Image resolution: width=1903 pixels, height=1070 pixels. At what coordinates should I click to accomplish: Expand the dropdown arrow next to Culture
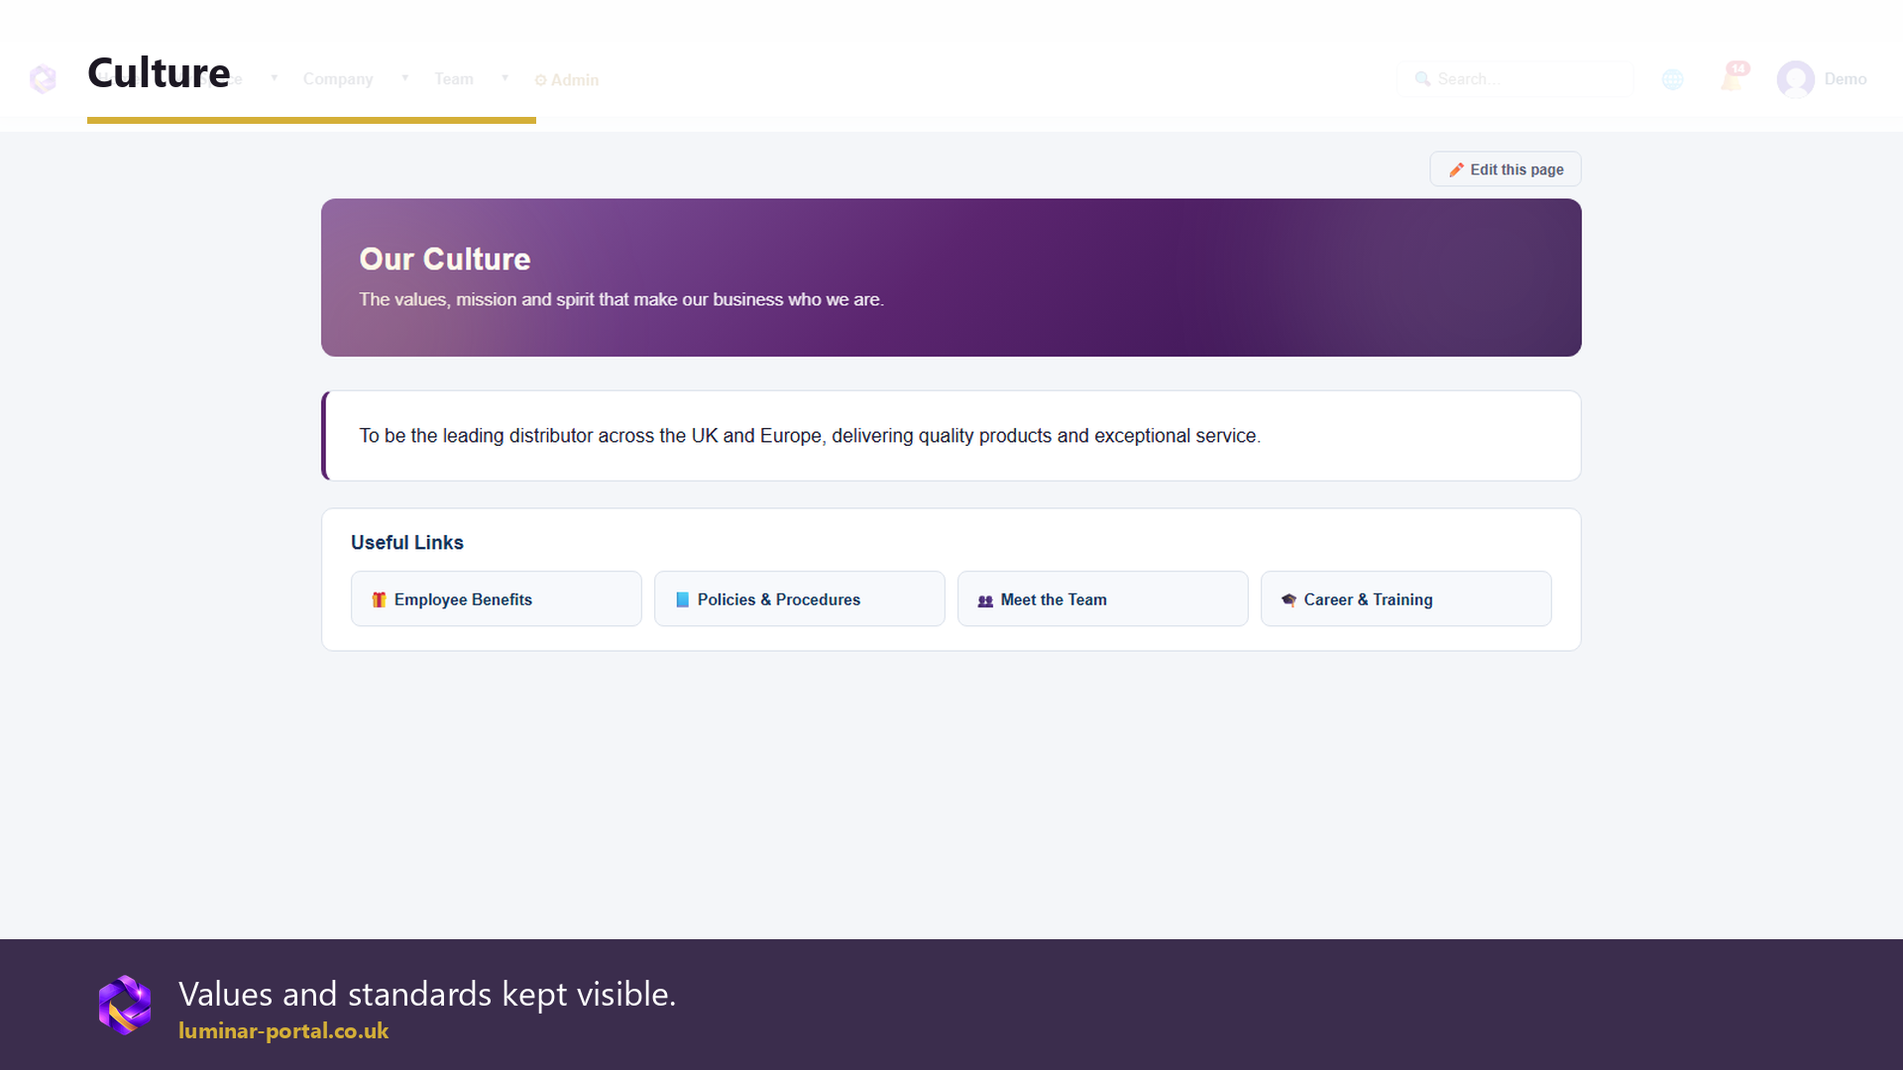click(275, 78)
